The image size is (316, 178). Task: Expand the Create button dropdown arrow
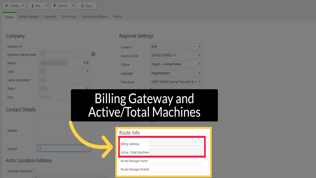pyautogui.click(x=23, y=6)
